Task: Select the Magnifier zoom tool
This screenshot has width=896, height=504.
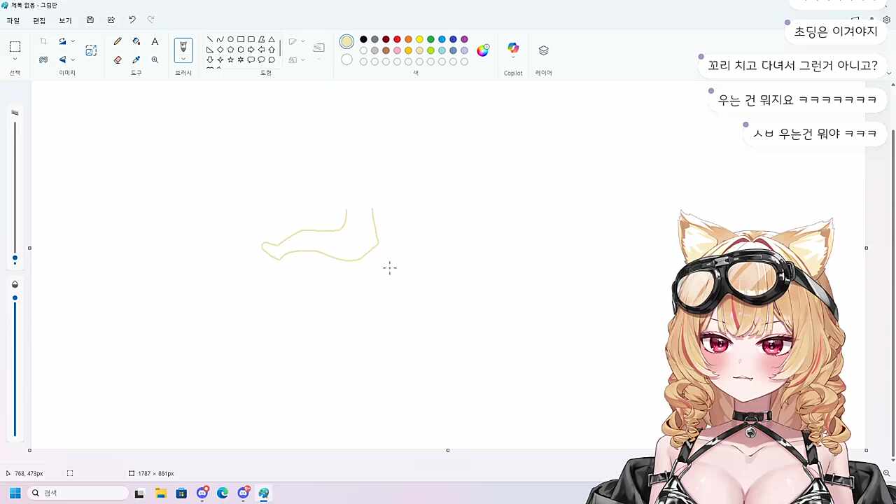Action: pyautogui.click(x=155, y=59)
